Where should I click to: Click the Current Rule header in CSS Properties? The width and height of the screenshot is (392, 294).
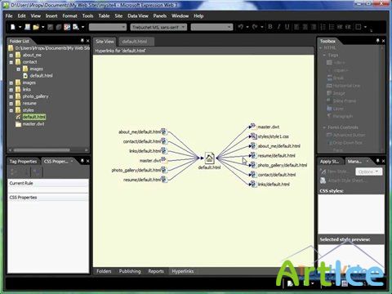click(48, 183)
